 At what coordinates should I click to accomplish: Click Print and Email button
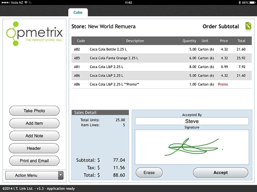34,161
